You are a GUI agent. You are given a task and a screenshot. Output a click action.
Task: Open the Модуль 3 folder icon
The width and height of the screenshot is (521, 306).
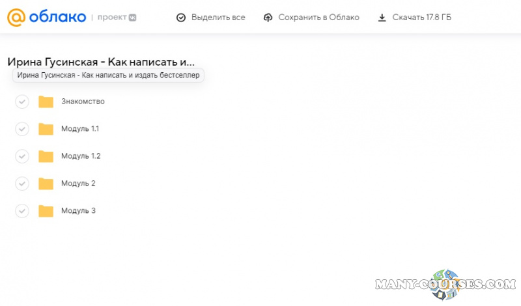point(46,211)
